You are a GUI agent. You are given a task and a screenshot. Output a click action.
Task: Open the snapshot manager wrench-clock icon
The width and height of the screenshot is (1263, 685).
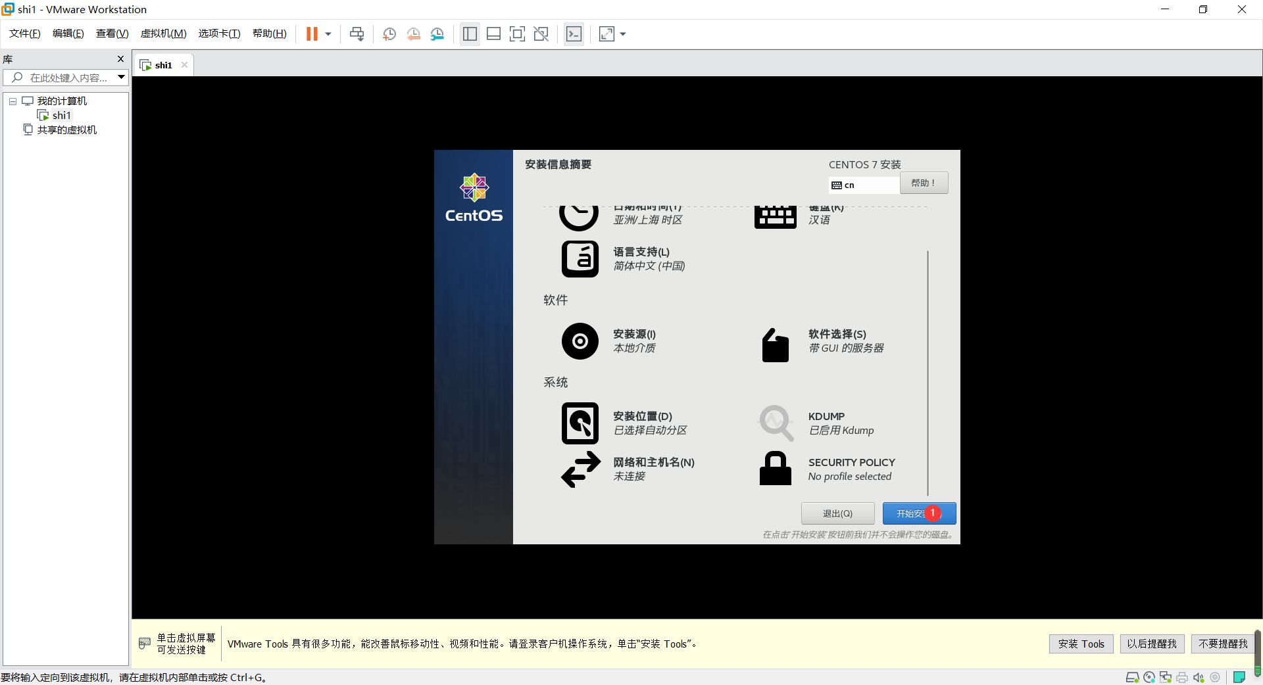(437, 34)
